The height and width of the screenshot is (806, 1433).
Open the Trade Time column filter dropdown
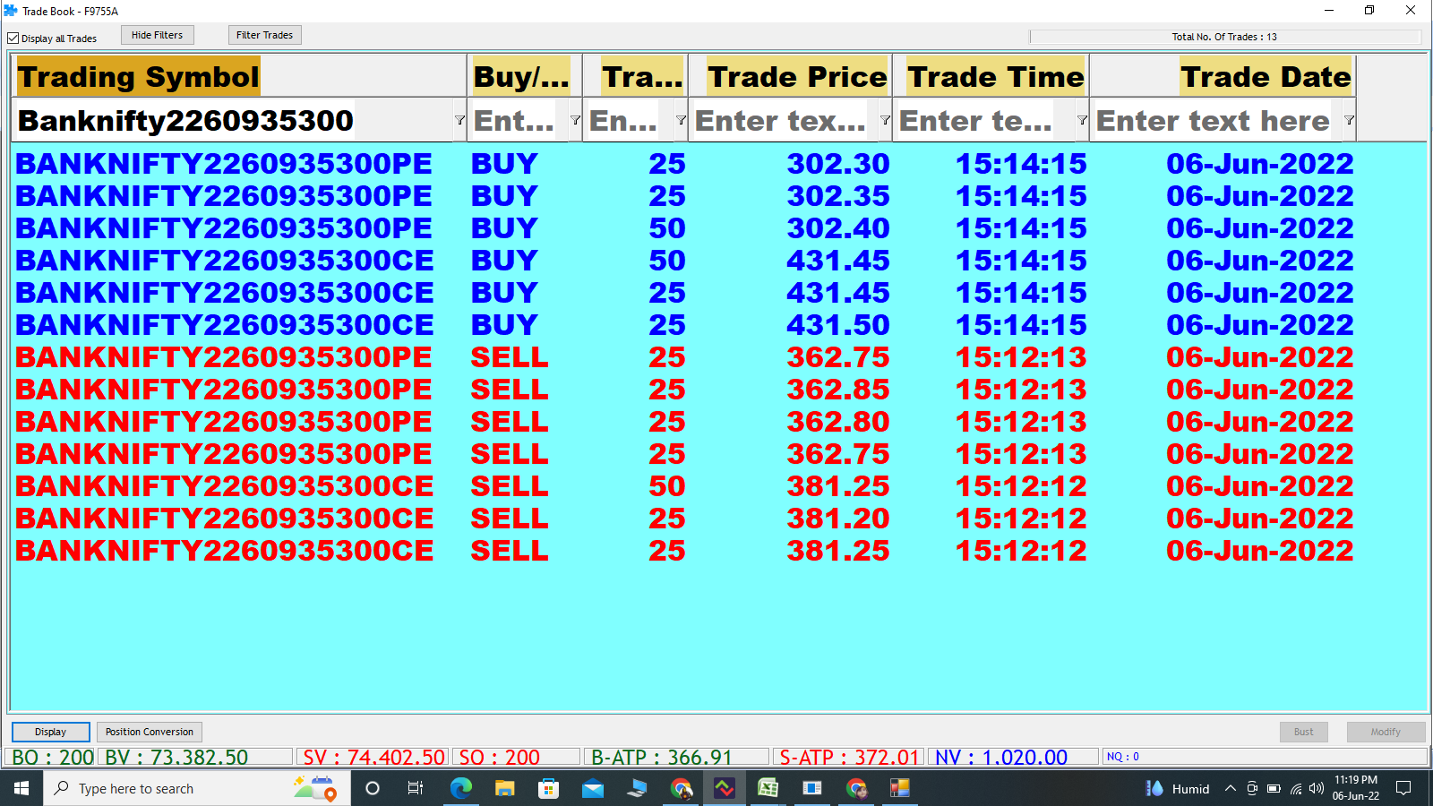point(1082,120)
